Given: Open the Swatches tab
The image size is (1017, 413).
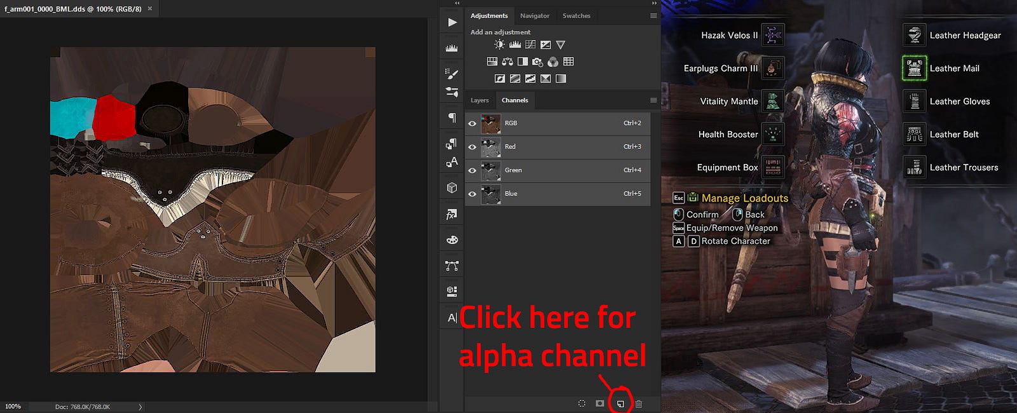Looking at the screenshot, I should (577, 16).
